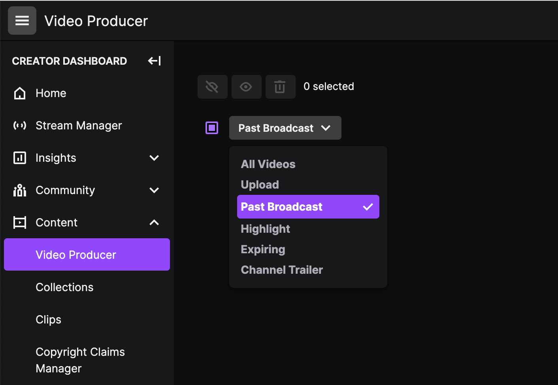The height and width of the screenshot is (385, 558).
Task: Open Stream Manager in the sidebar
Action: coord(79,125)
